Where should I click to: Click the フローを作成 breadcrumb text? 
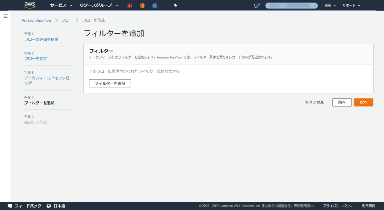tap(93, 20)
